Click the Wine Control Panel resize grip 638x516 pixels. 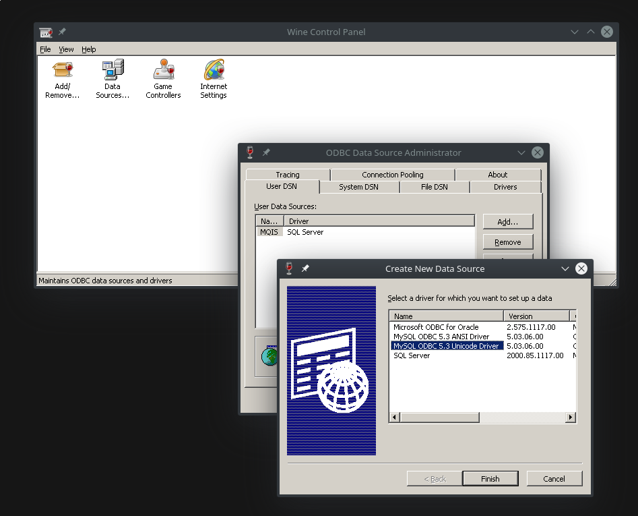tap(612, 282)
